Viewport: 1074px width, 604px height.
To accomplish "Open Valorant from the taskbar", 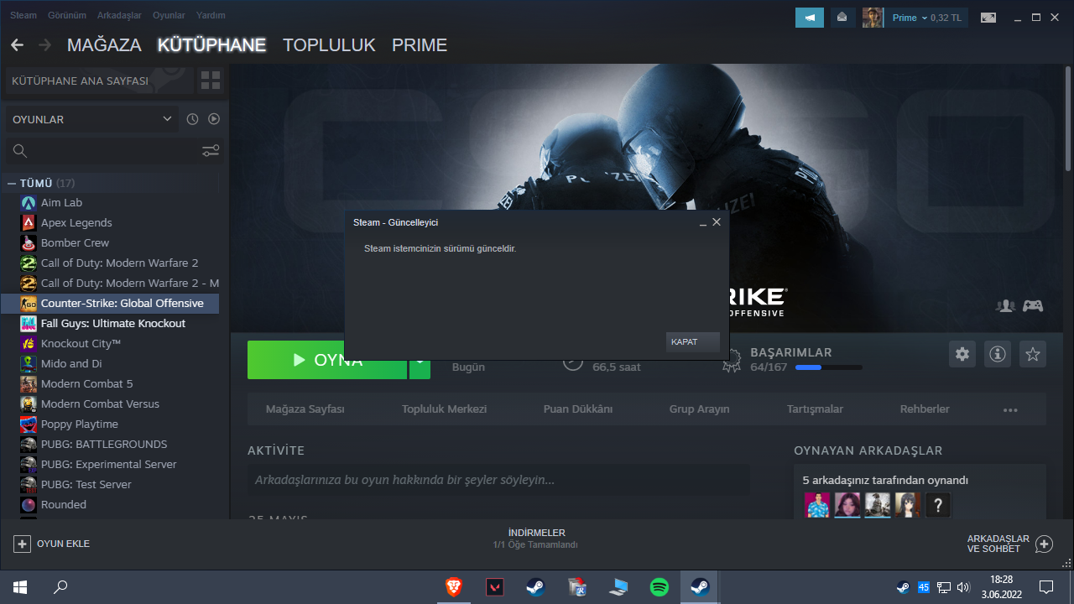I will pos(495,587).
